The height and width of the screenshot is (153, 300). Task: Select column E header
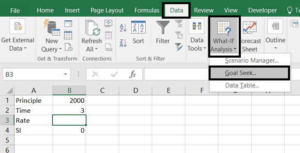[168, 90]
